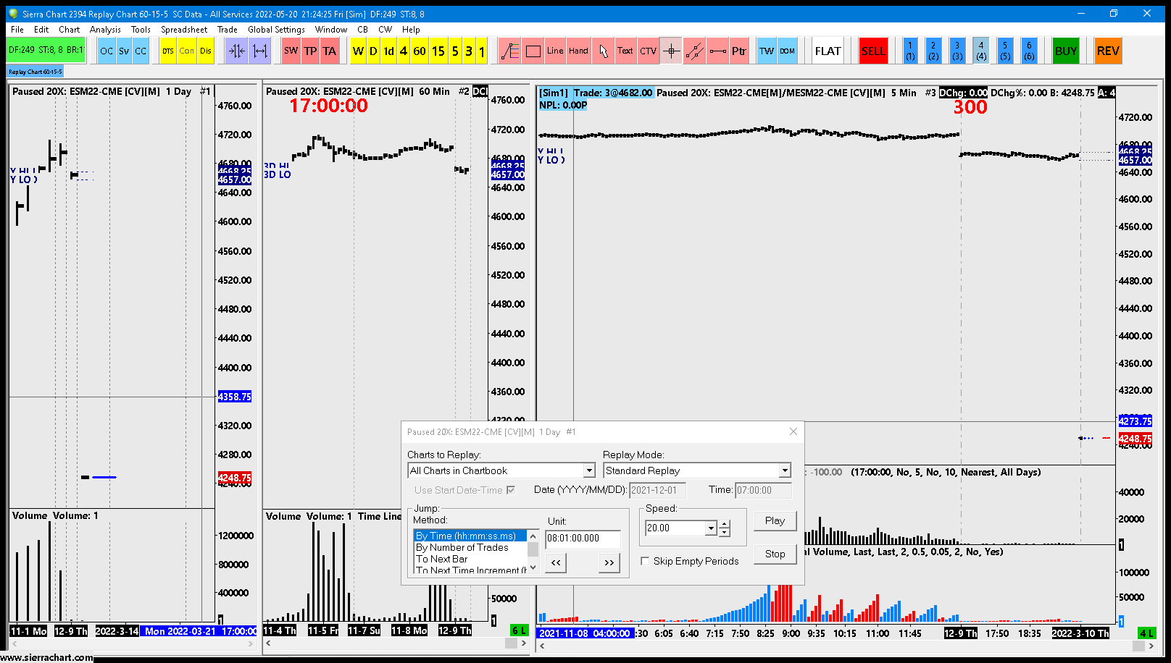Decrease replay speed with the down spinner
The image size is (1171, 663).
click(724, 532)
